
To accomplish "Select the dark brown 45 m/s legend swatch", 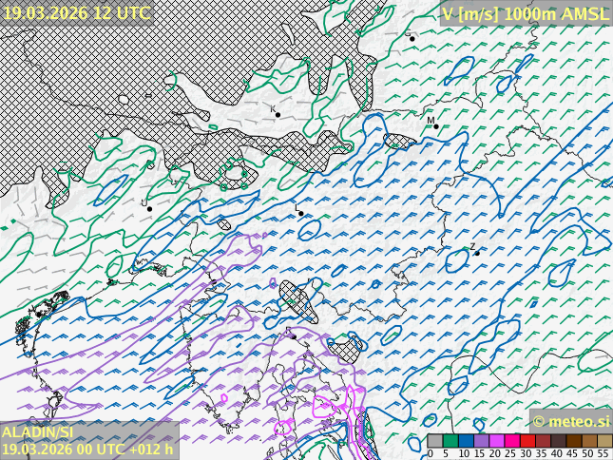I will pyautogui.click(x=573, y=441).
